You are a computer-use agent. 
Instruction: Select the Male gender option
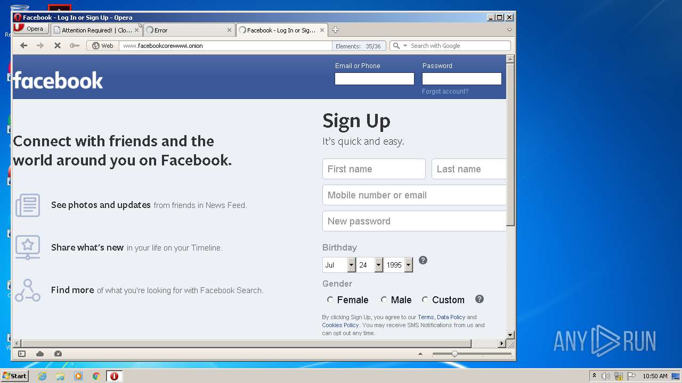[384, 299]
